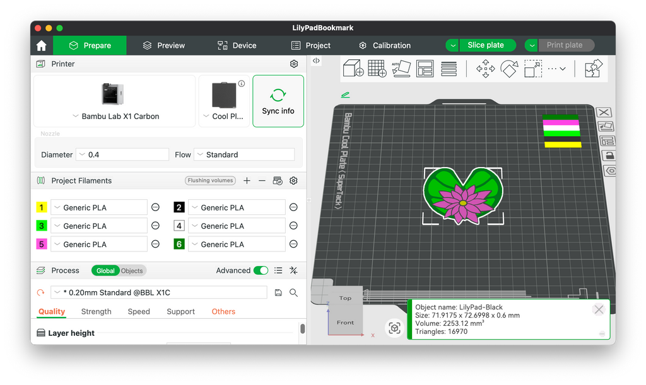Open the Others settings tab
Image resolution: width=646 pixels, height=385 pixels.
pyautogui.click(x=223, y=311)
